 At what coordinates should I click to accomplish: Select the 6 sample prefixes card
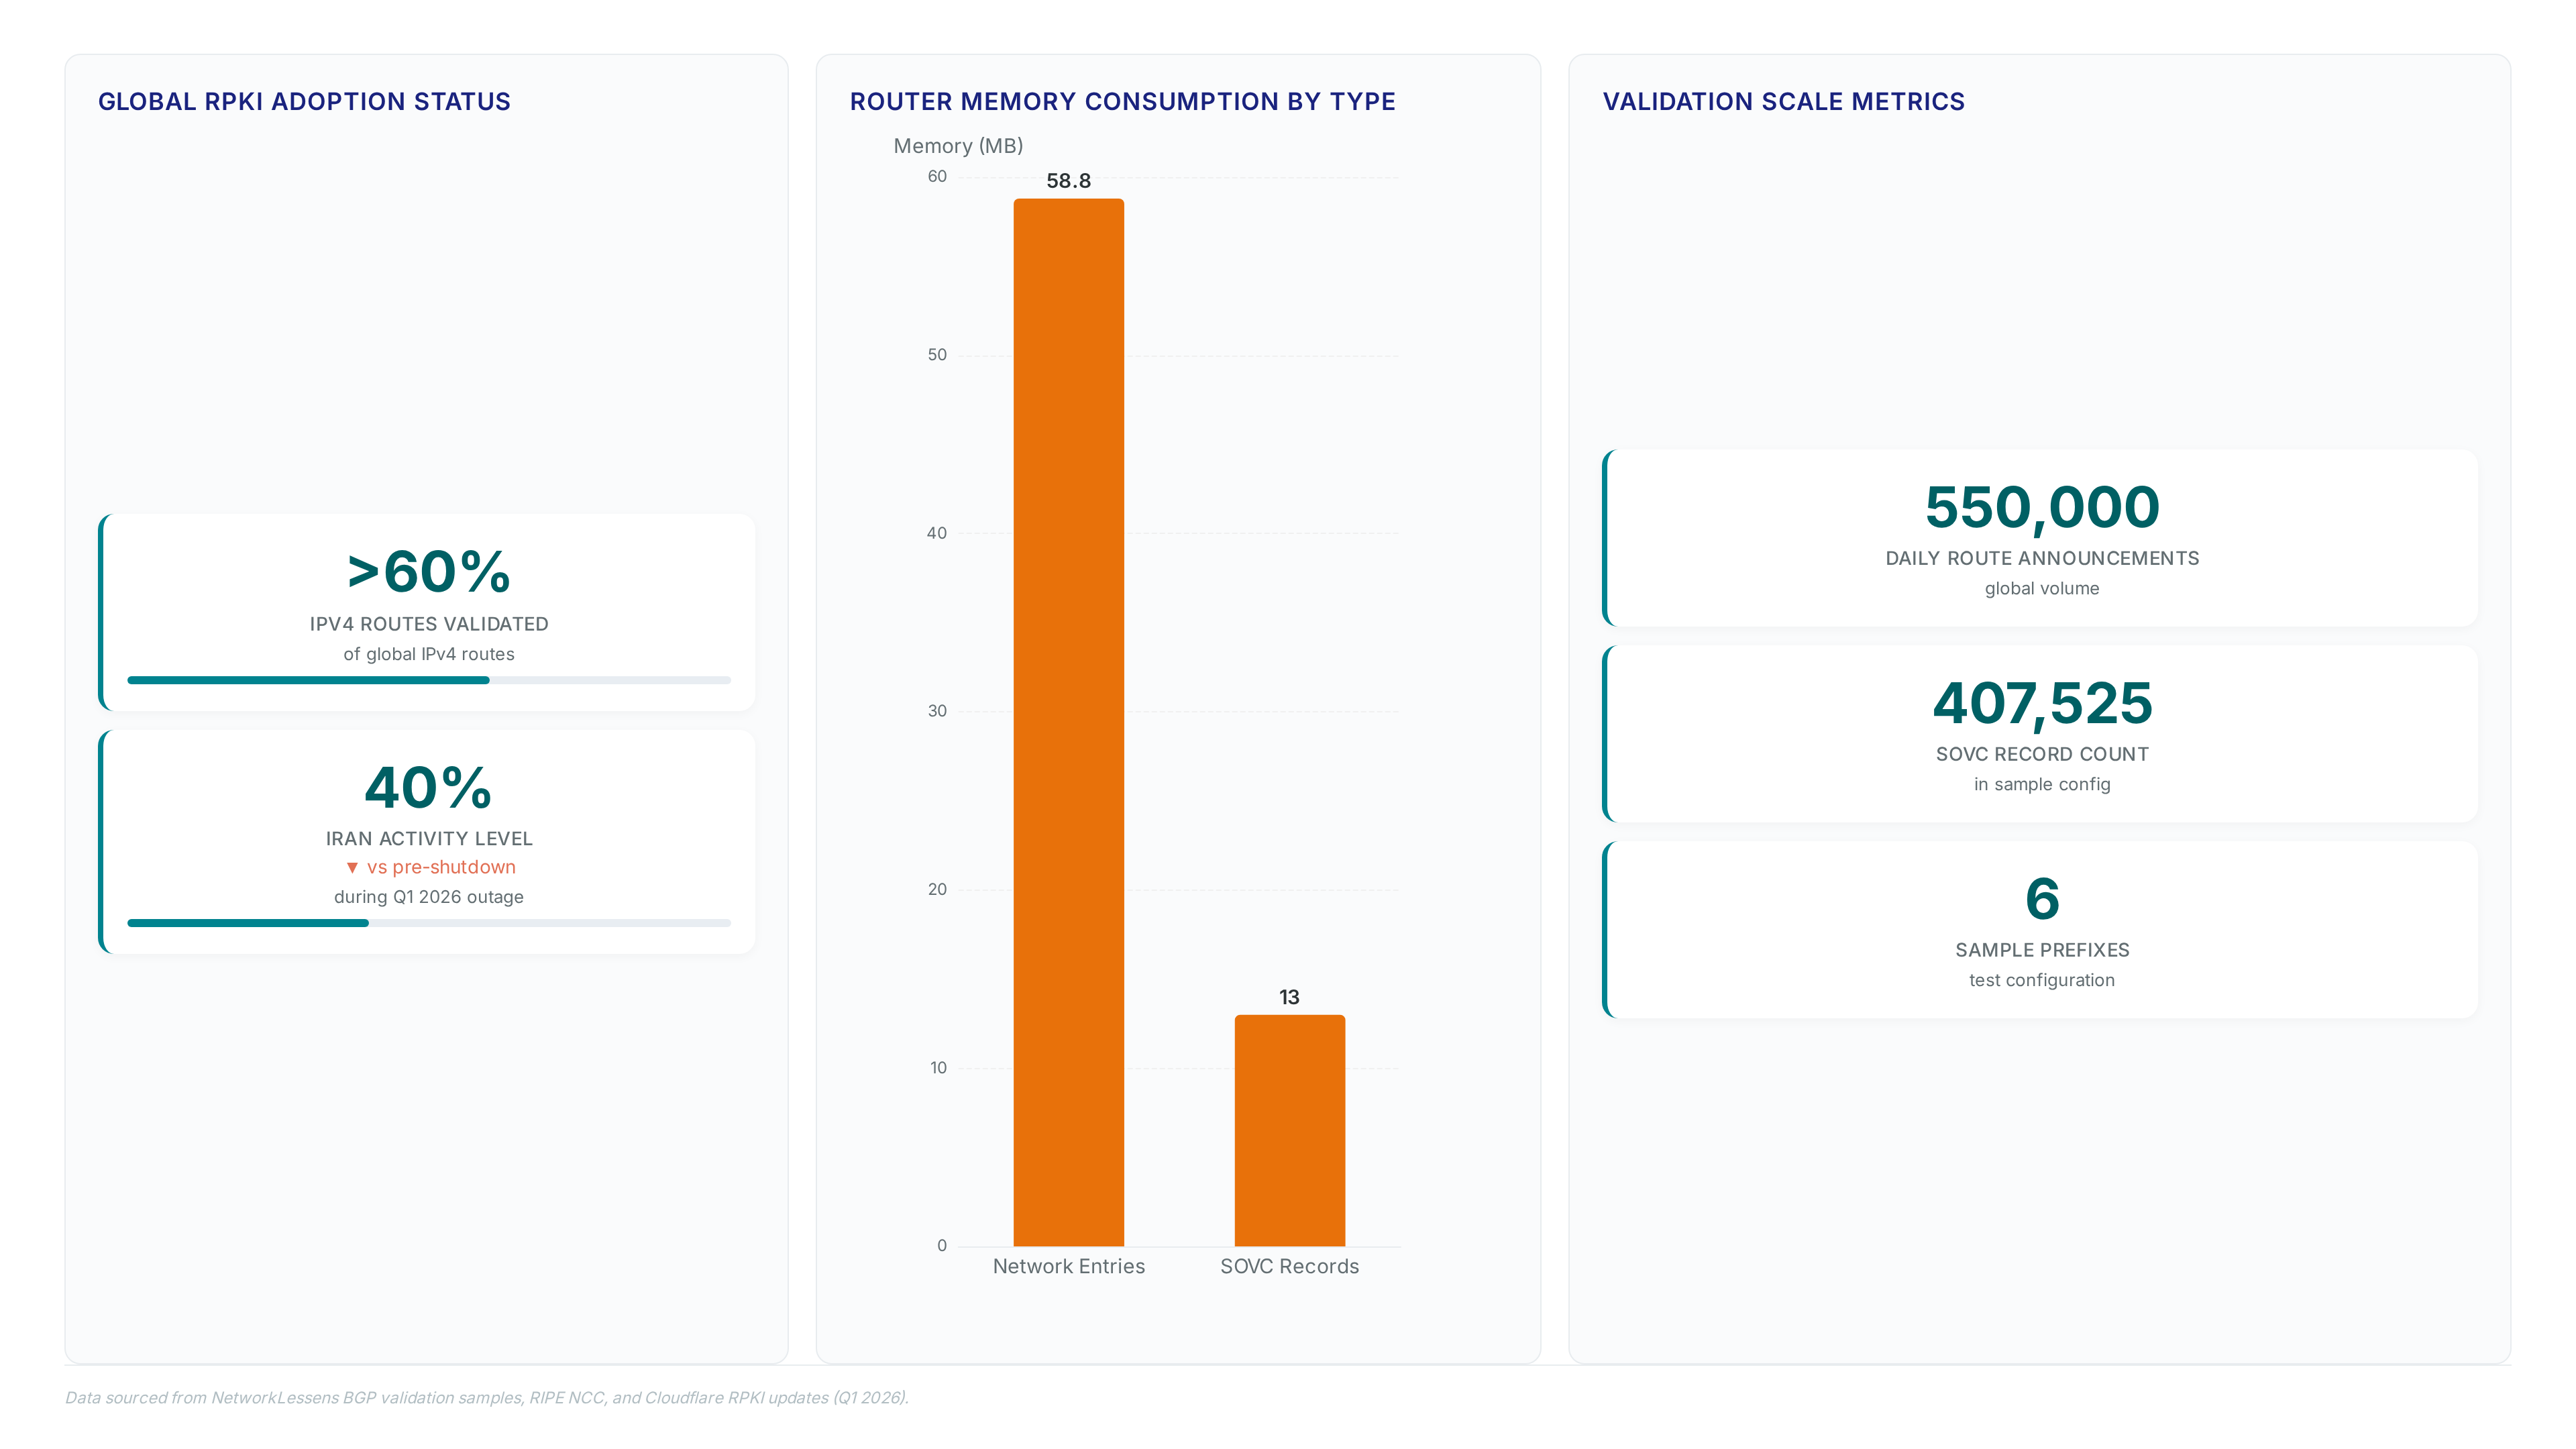pyautogui.click(x=2040, y=930)
